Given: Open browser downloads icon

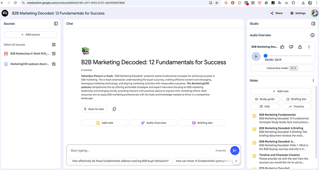Looking at the screenshot, I should pos(303,3).
